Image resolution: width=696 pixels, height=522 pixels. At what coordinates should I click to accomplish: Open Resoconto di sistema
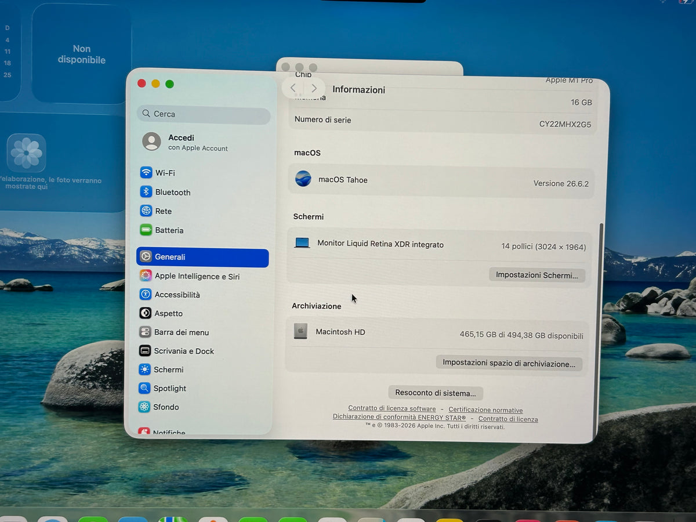[x=436, y=393]
